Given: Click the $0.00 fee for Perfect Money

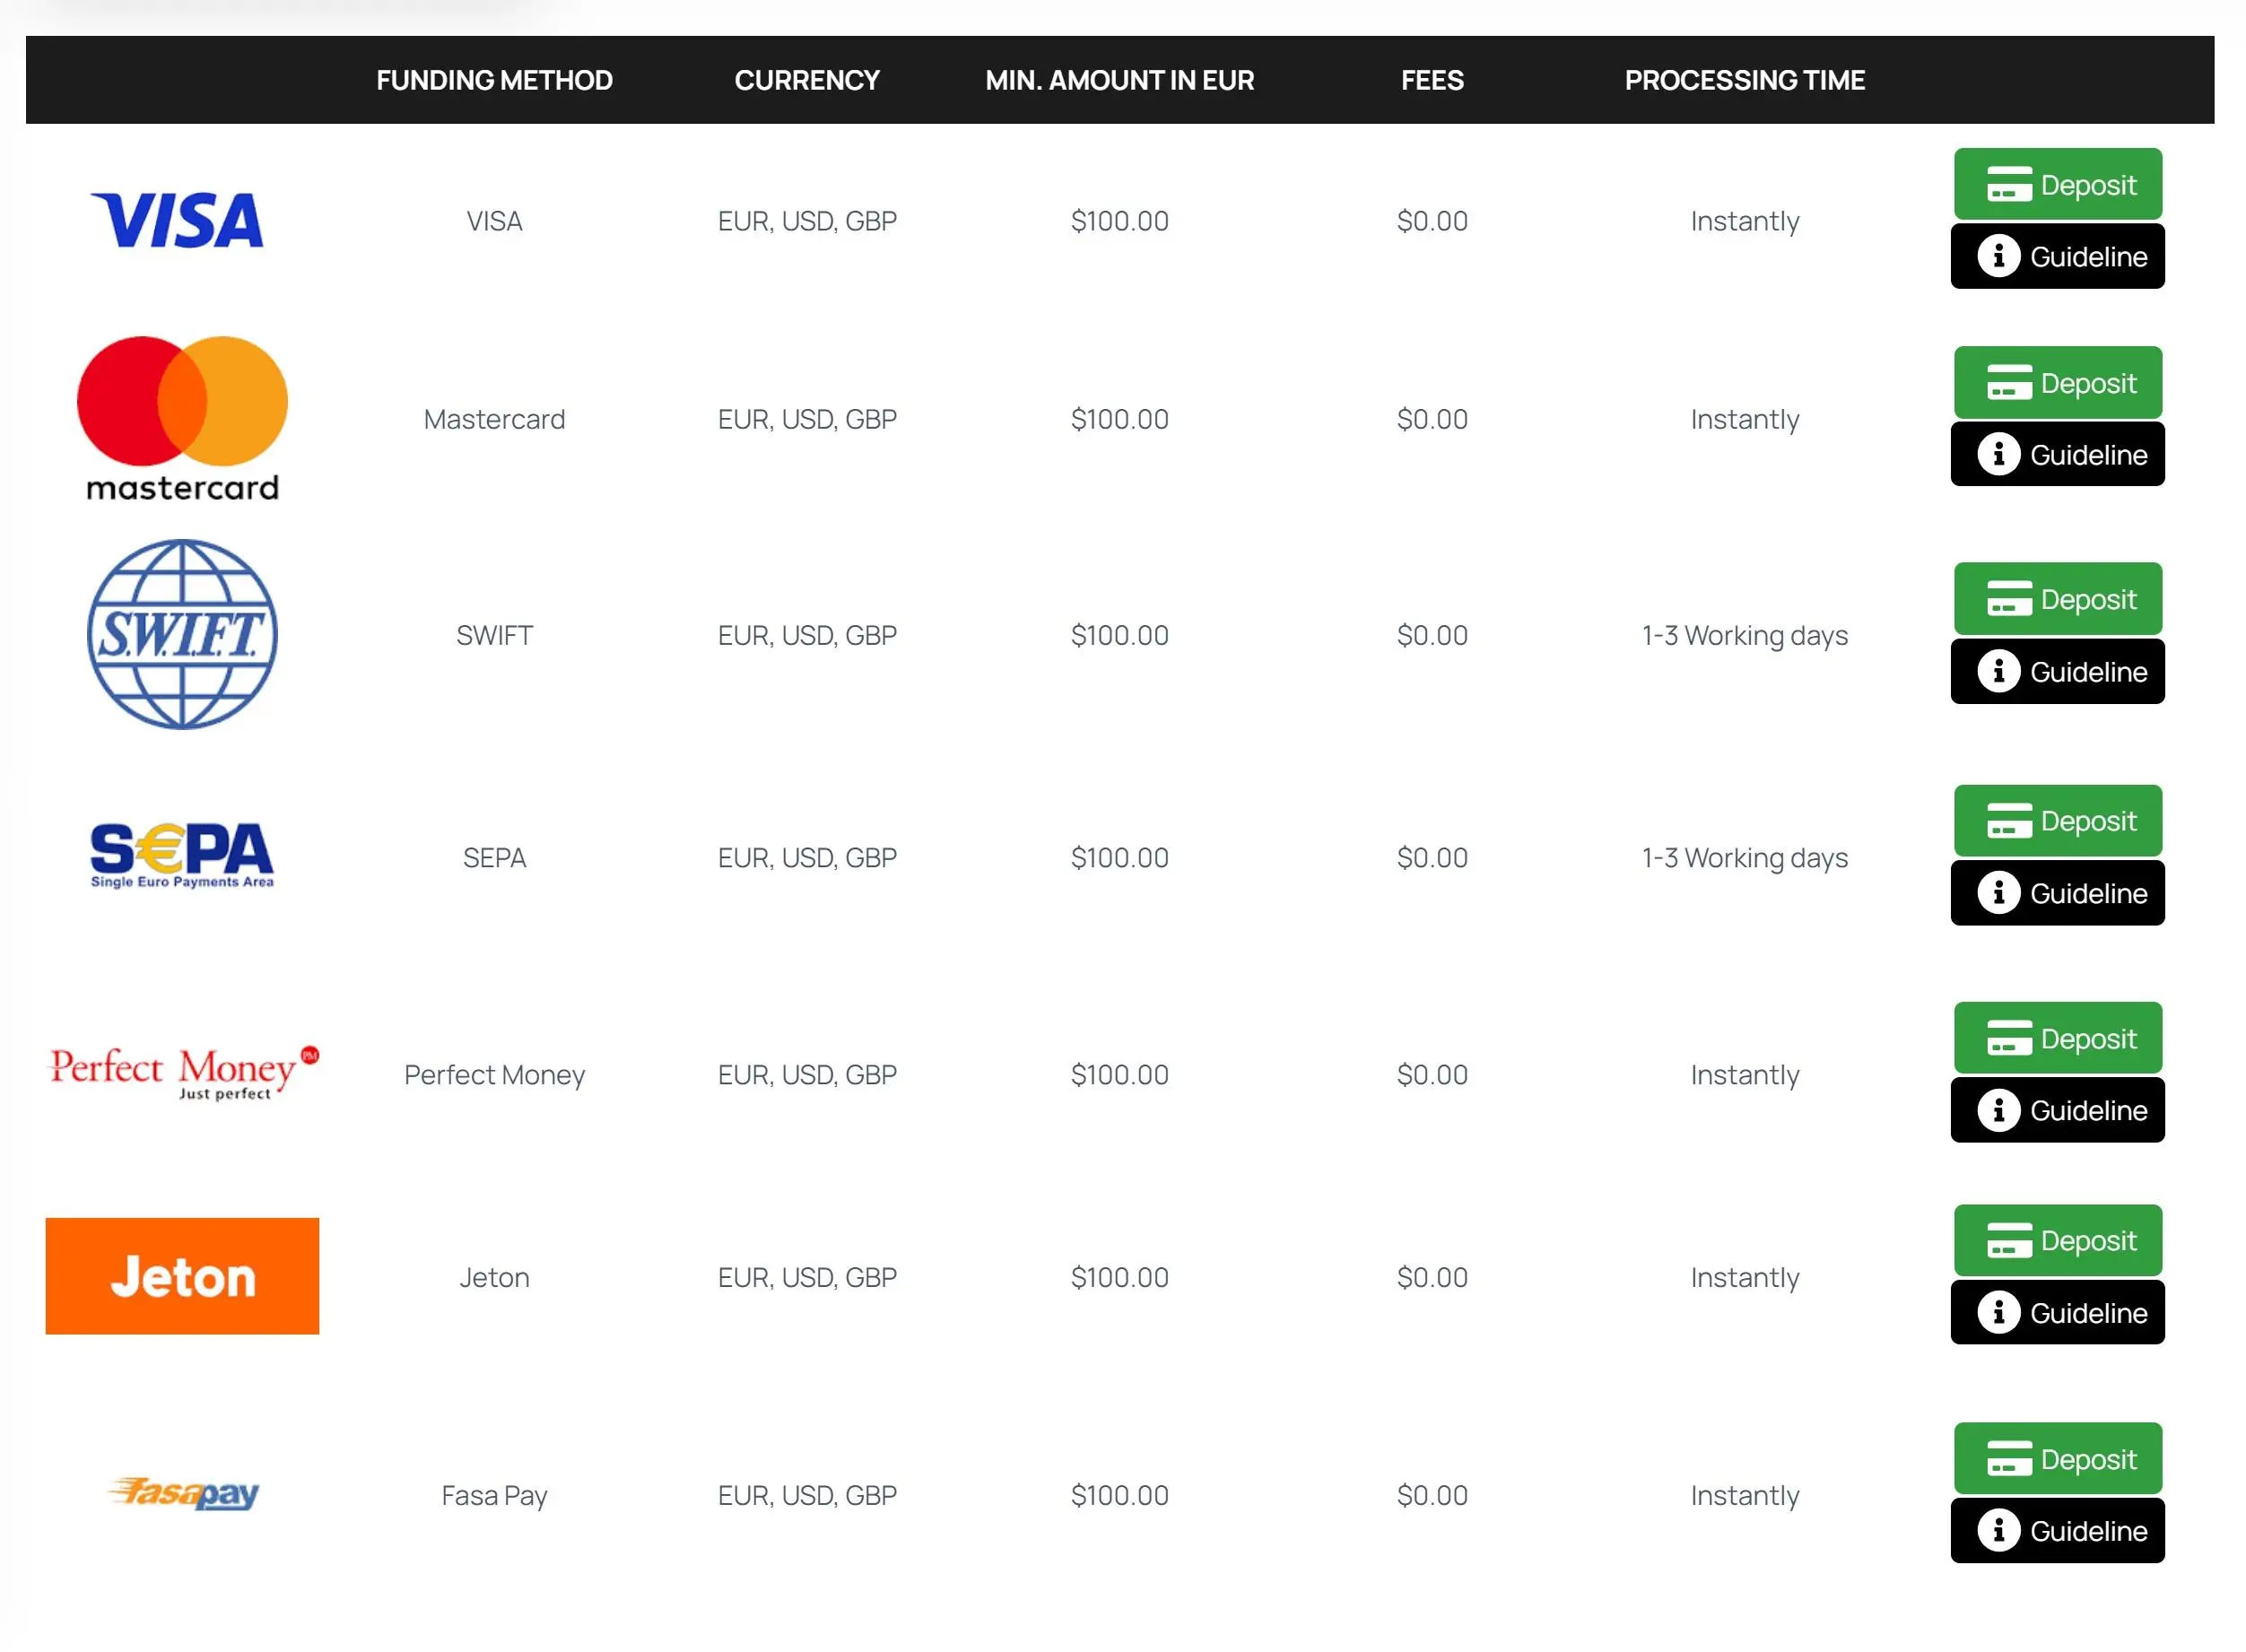Looking at the screenshot, I should [1432, 1074].
